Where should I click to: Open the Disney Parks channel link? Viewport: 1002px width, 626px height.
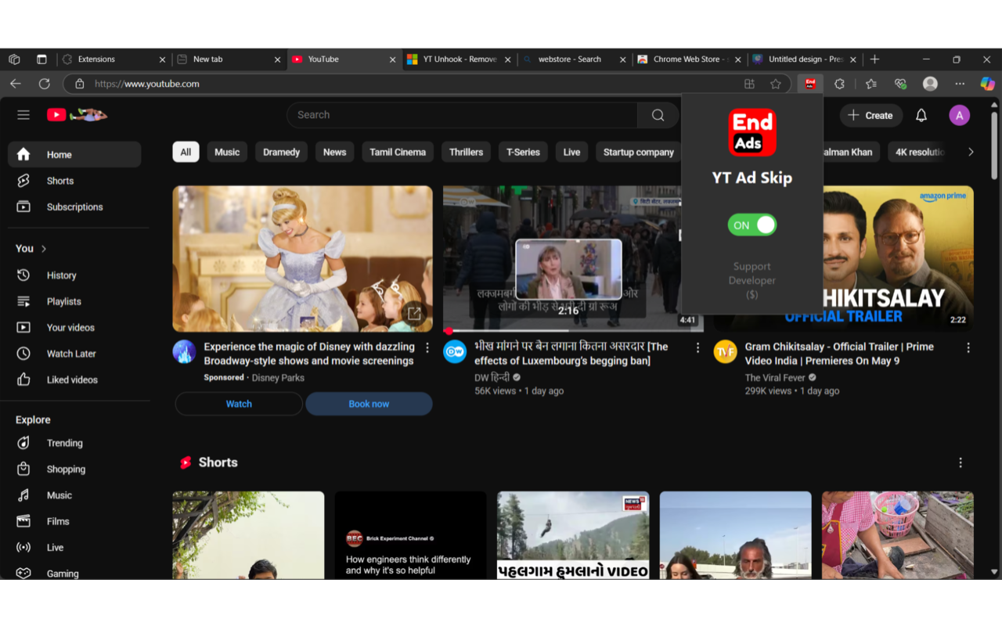(278, 378)
